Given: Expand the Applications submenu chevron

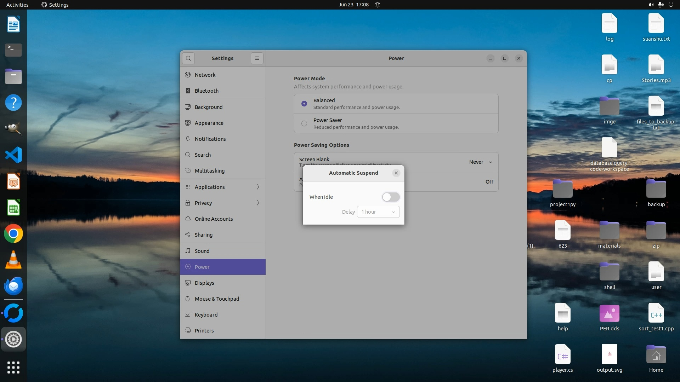Looking at the screenshot, I should coord(258,187).
